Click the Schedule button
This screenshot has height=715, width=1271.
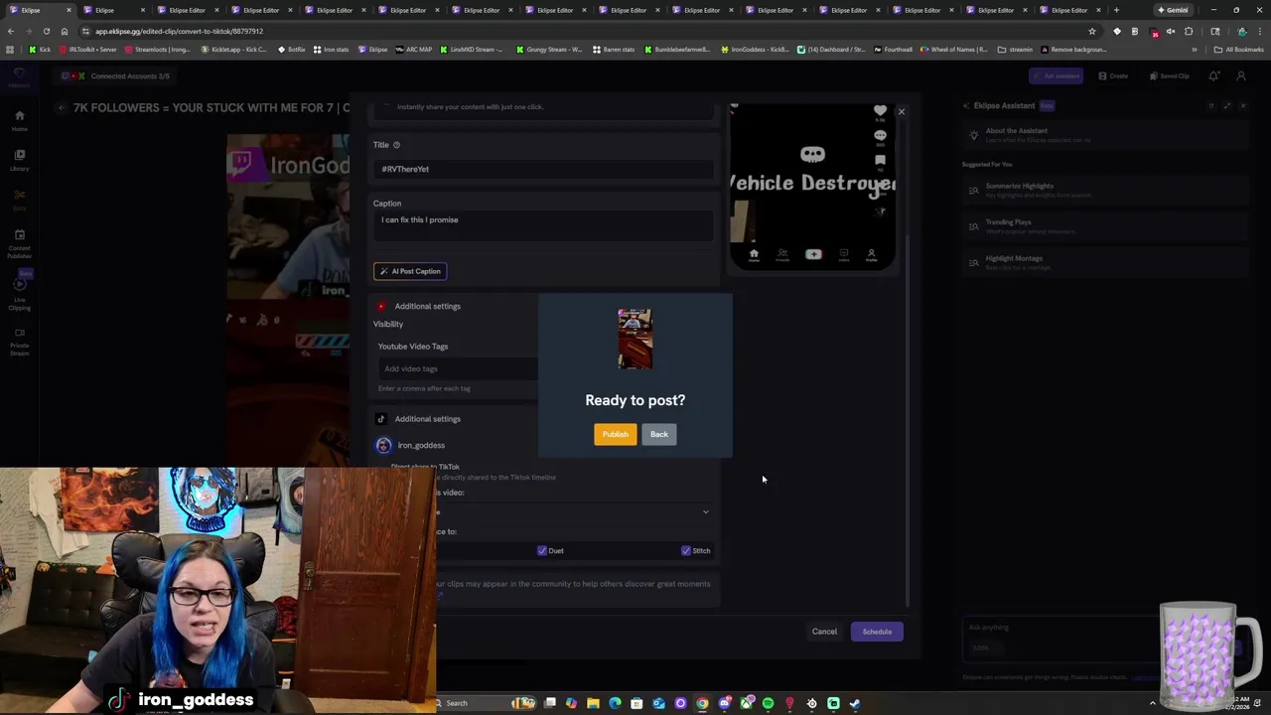pos(877,632)
